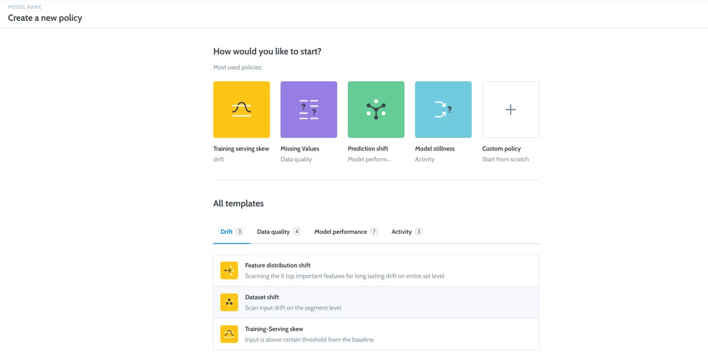The height and width of the screenshot is (358, 708).
Task: Open the Model performance tab
Action: (340, 231)
